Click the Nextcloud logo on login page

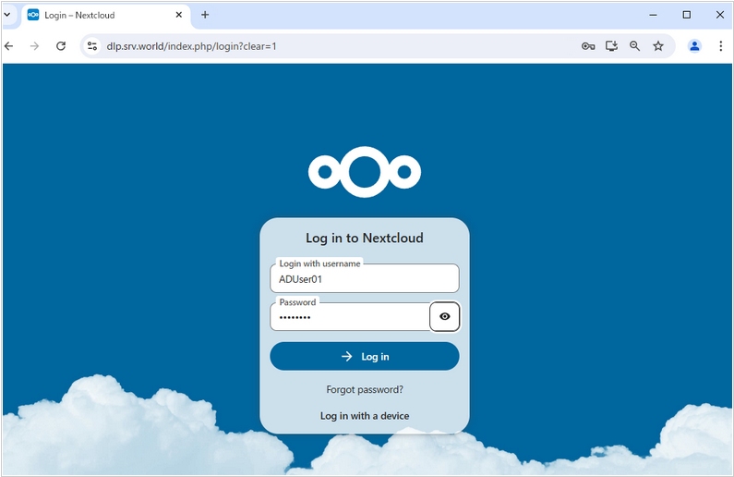coord(365,171)
